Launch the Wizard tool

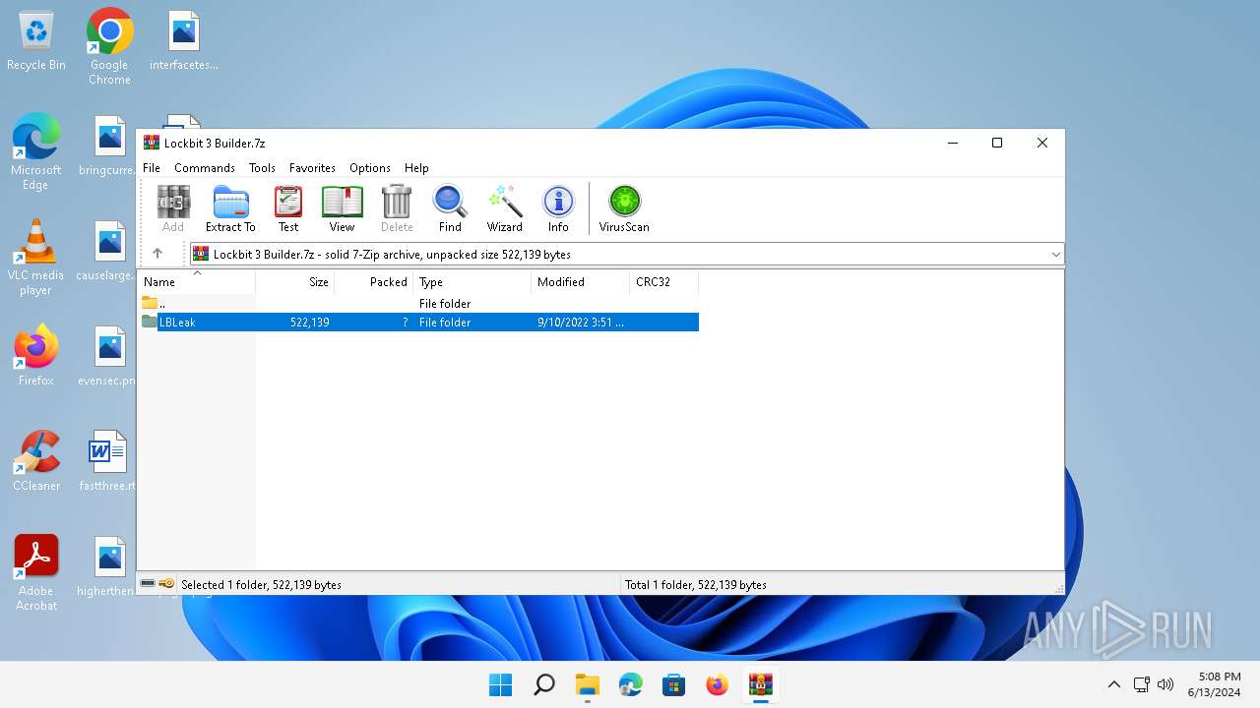[x=505, y=208]
